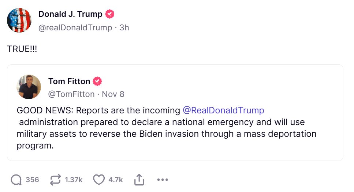Image resolution: width=354 pixels, height=192 pixels.
Task: Open the three-dot more options menu
Action: (x=162, y=180)
